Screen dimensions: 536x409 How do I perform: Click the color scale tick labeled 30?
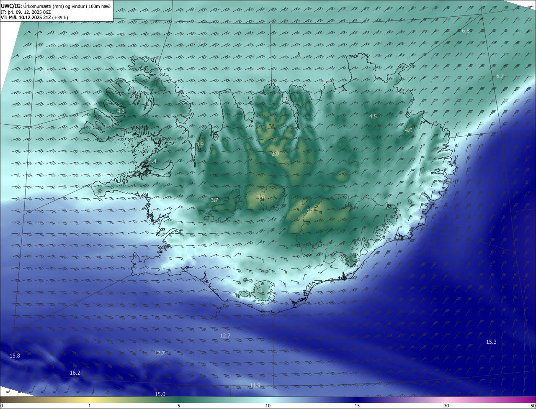446,406
